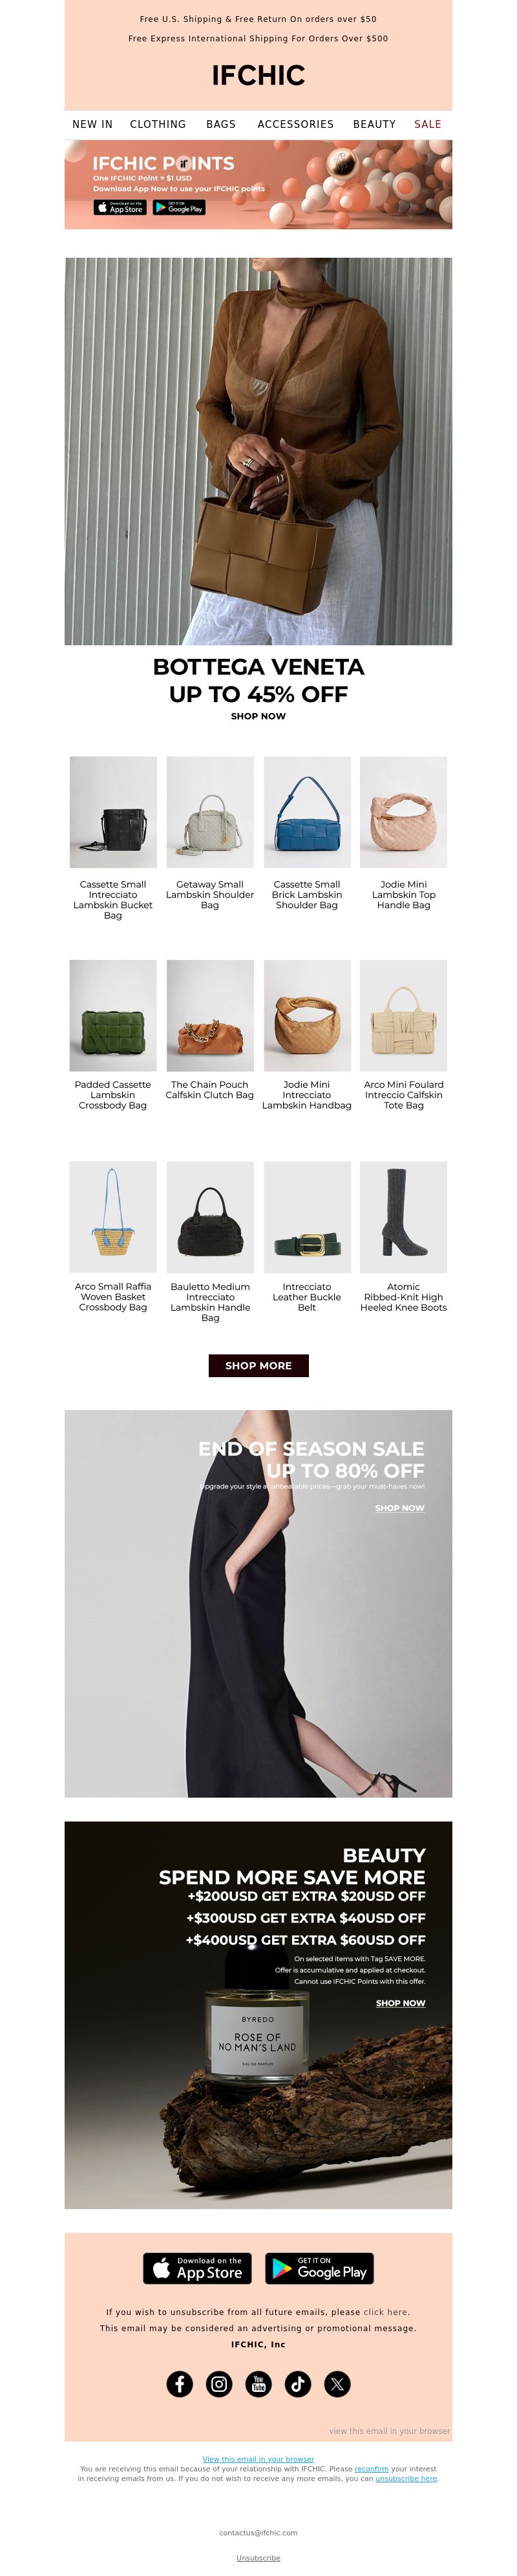Click the App Store badge in IFCHIC Points banner

[120, 207]
